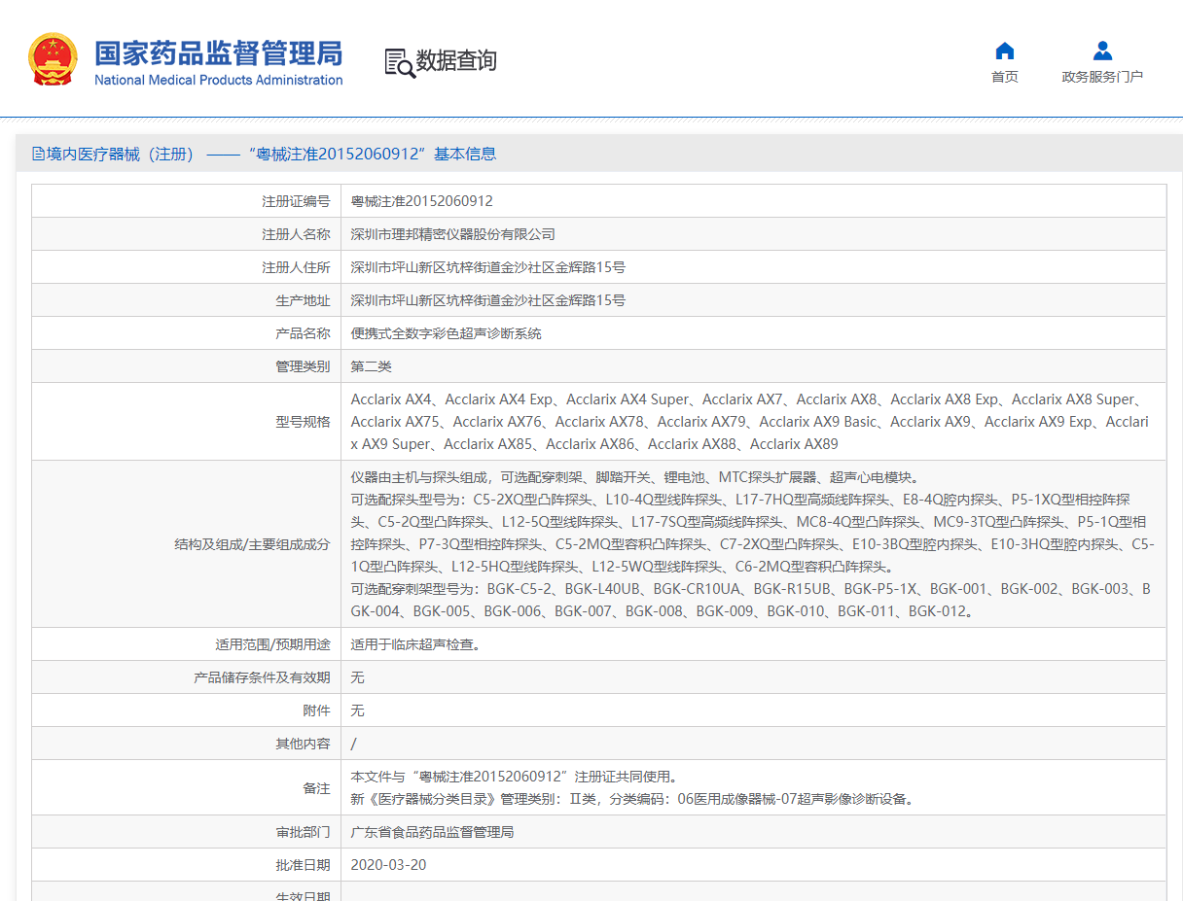This screenshot has width=1183, height=901.
Task: Click the line 本文件与…注册证共同使用
Action: (514, 777)
